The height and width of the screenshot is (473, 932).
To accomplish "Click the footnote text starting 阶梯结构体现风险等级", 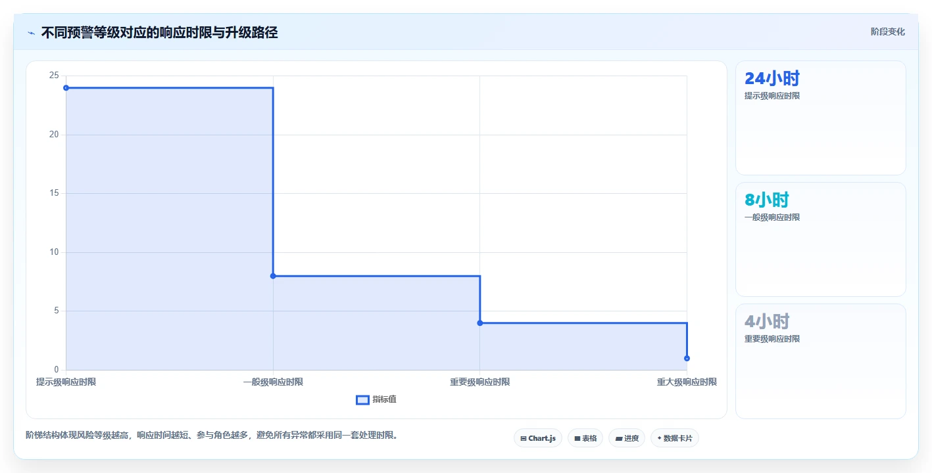I will pyautogui.click(x=212, y=435).
